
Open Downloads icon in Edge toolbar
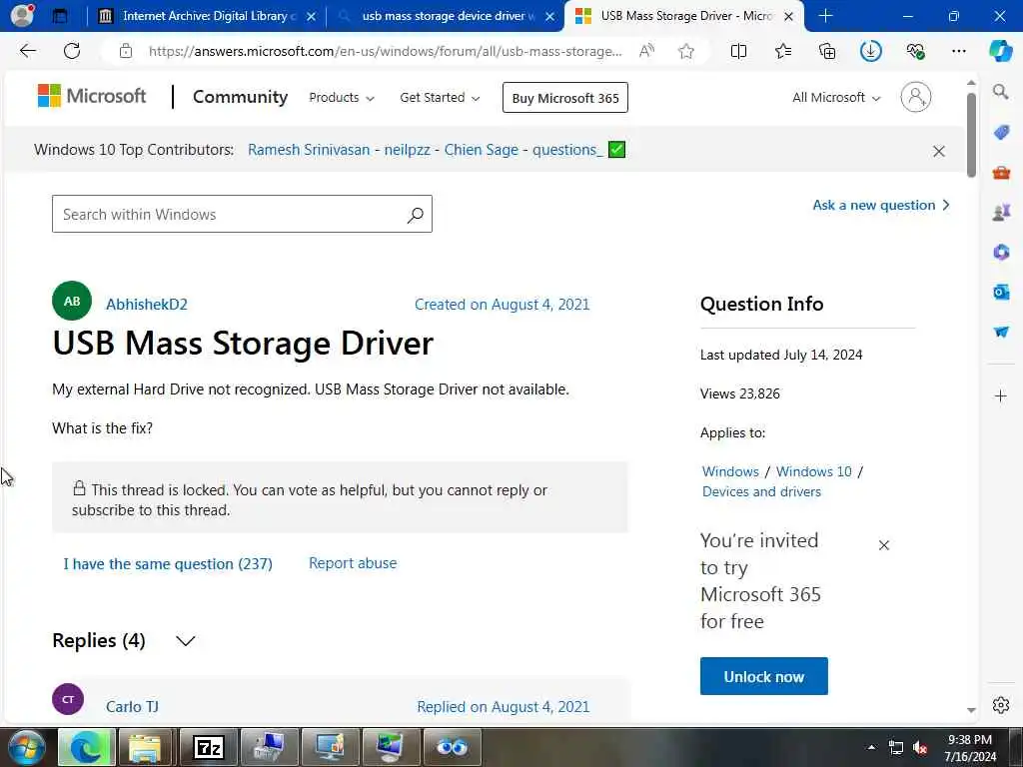pos(871,51)
